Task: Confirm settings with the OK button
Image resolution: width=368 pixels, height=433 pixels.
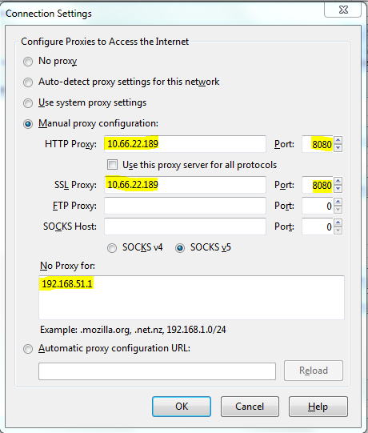Action: click(x=182, y=407)
